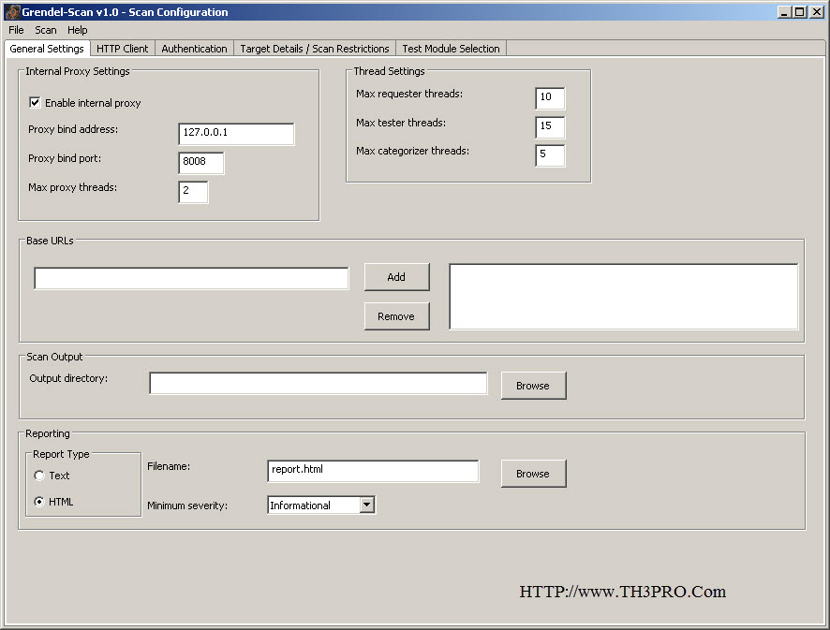Go to Test Module Selection tab

(452, 49)
